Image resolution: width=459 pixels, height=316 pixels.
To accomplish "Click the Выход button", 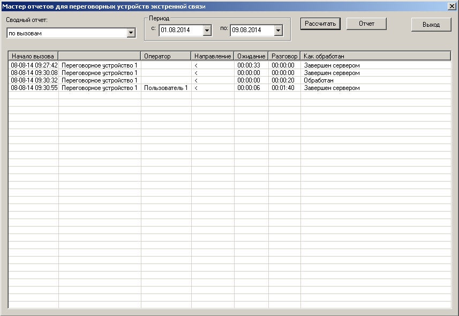I will [x=431, y=25].
